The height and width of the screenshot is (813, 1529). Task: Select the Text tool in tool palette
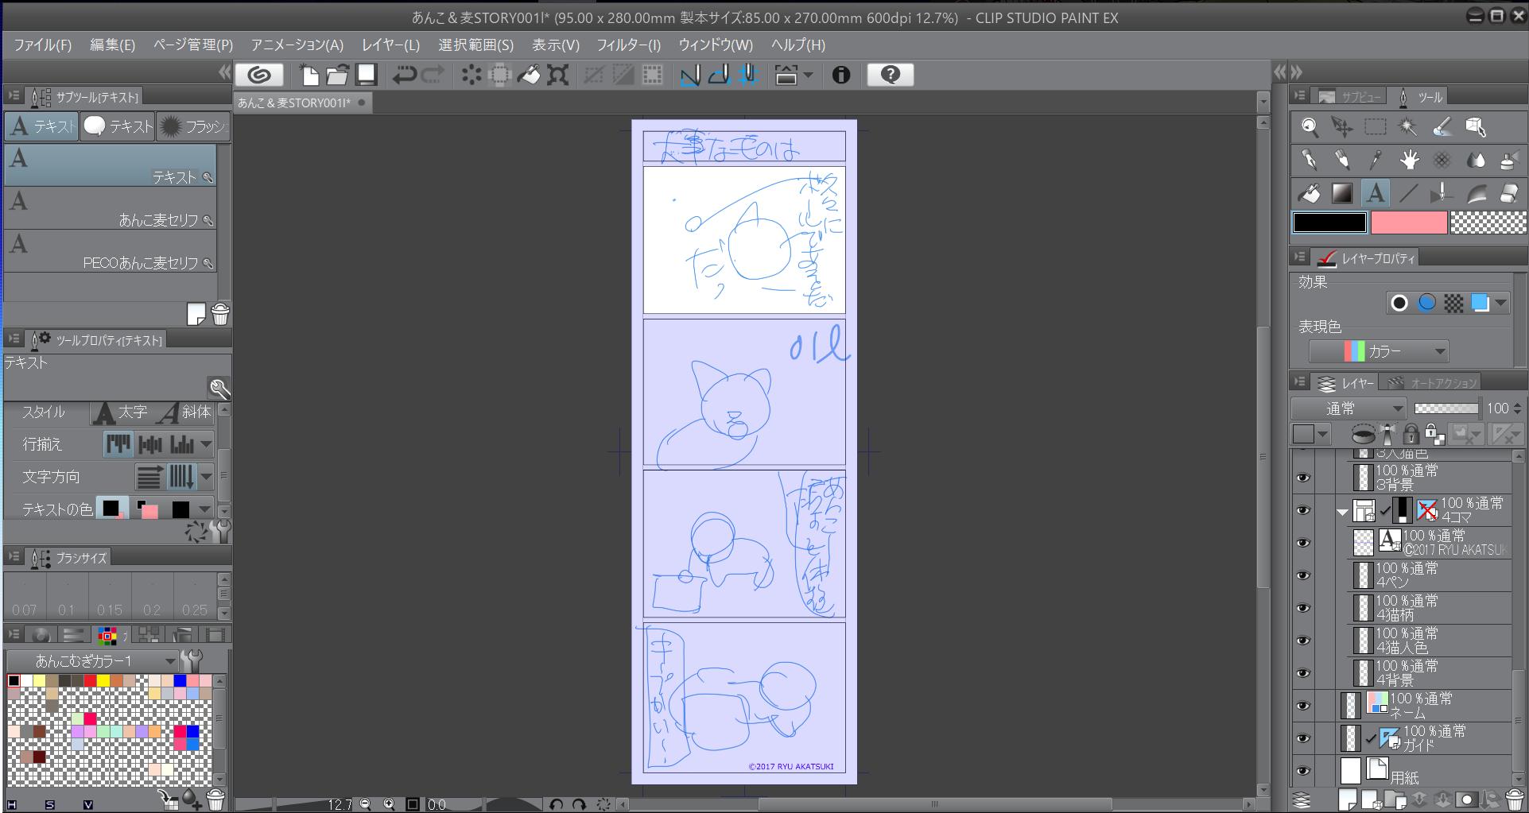pos(1376,193)
